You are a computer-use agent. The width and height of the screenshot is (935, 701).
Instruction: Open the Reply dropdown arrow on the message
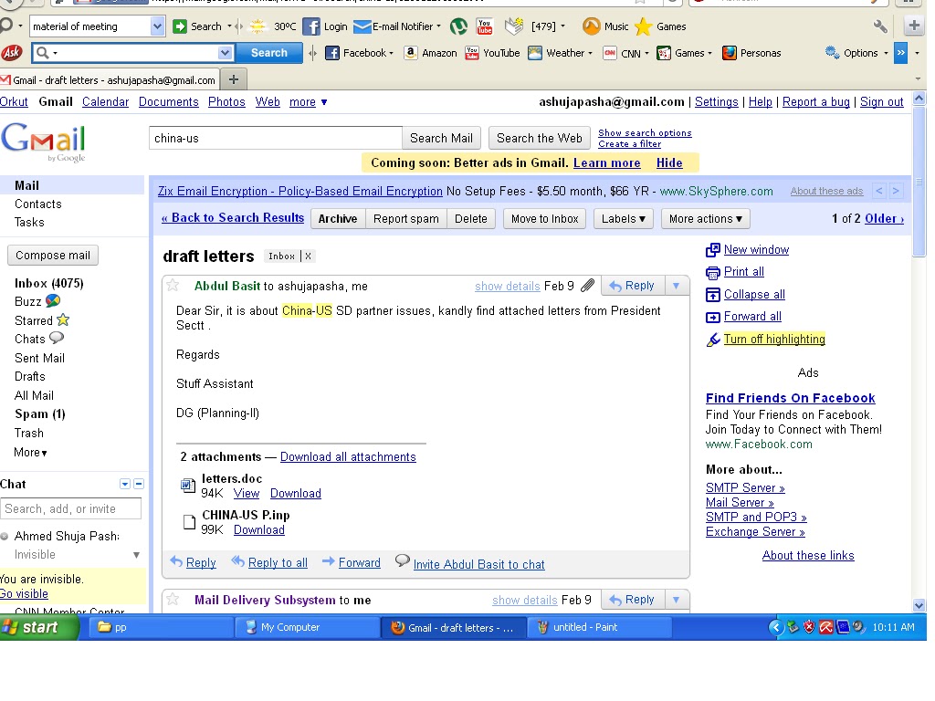pos(676,285)
